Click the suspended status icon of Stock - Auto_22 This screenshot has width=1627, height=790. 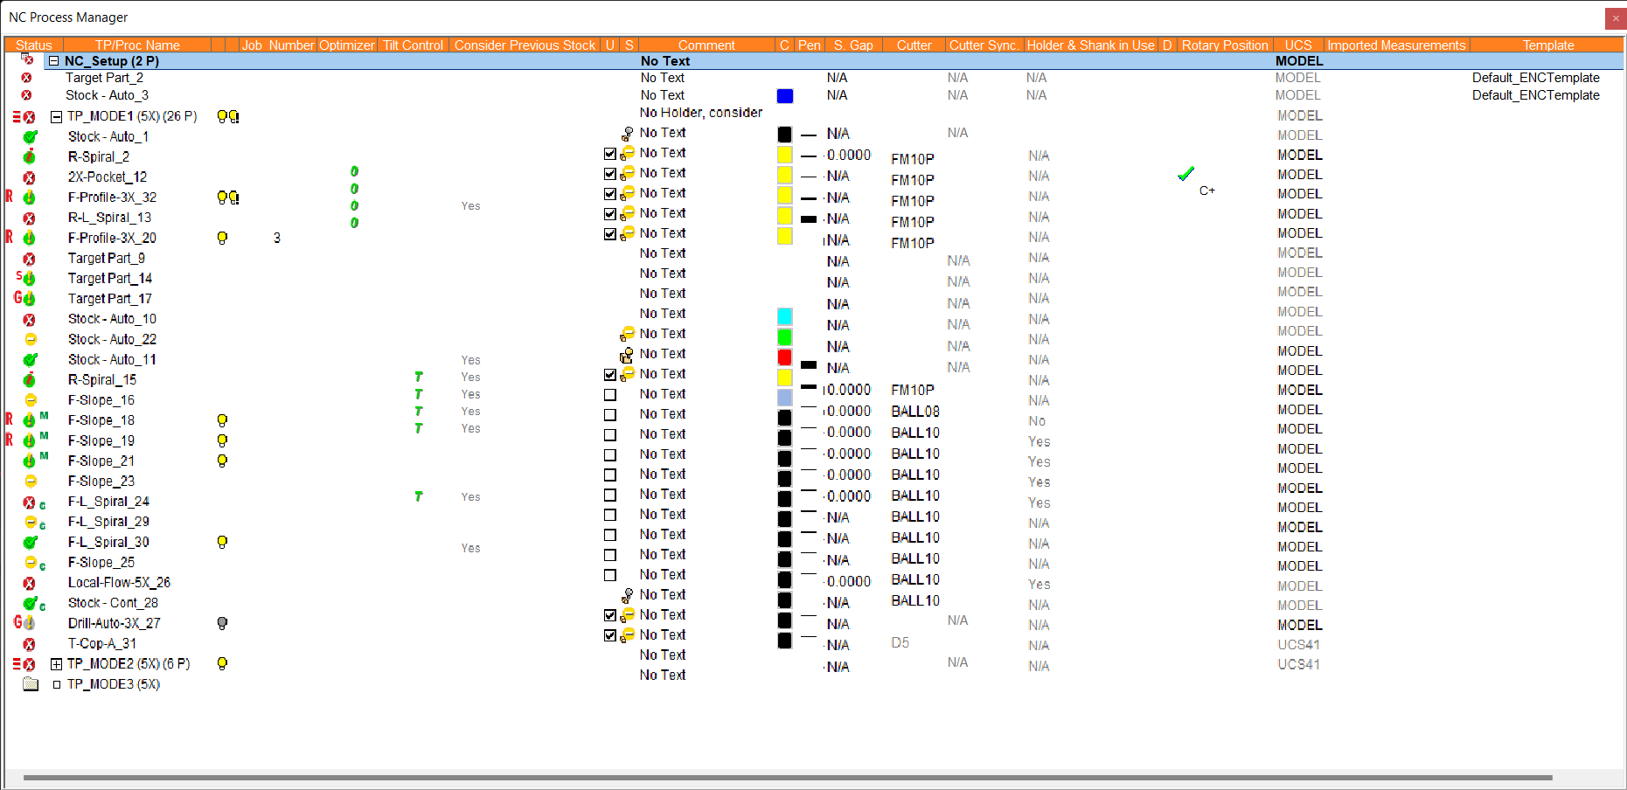[x=31, y=339]
